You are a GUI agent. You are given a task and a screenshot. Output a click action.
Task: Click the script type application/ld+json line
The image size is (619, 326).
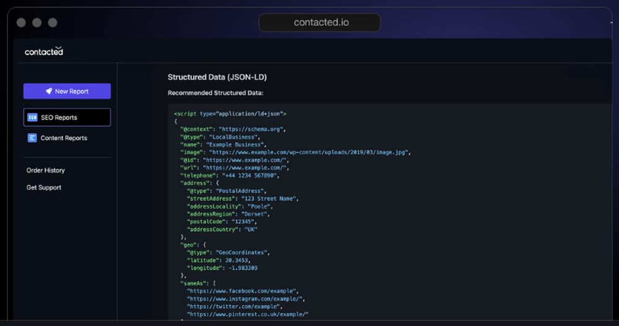pyautogui.click(x=230, y=114)
